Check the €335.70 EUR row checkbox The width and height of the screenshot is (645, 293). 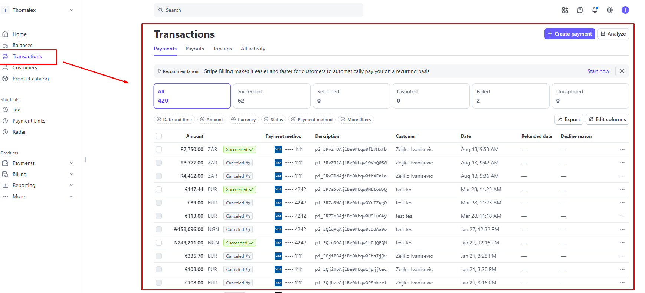(159, 256)
